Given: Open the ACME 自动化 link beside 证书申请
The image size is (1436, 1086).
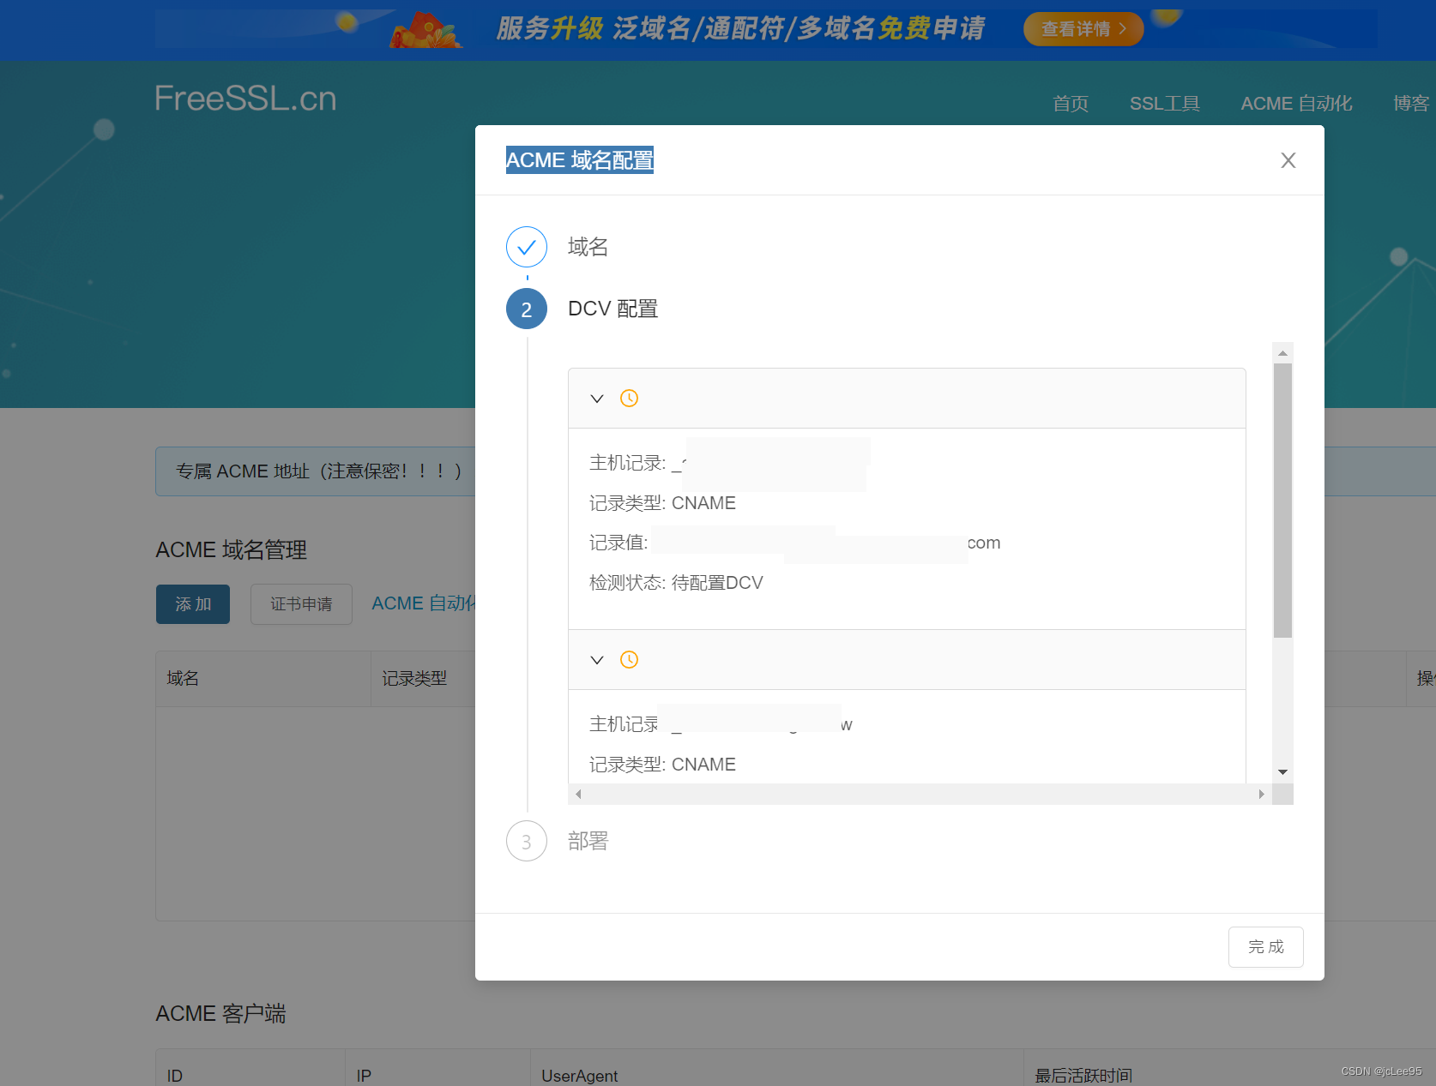Looking at the screenshot, I should 423,603.
